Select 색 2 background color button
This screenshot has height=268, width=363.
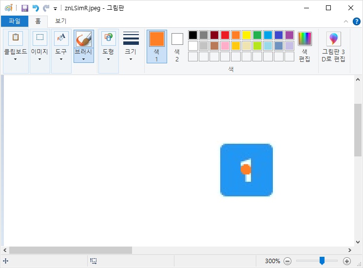click(x=177, y=47)
